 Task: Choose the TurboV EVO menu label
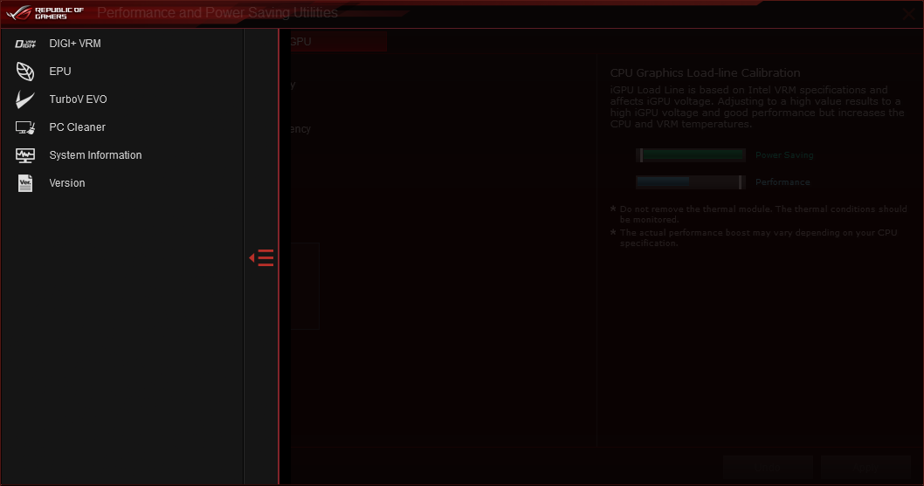click(x=78, y=99)
